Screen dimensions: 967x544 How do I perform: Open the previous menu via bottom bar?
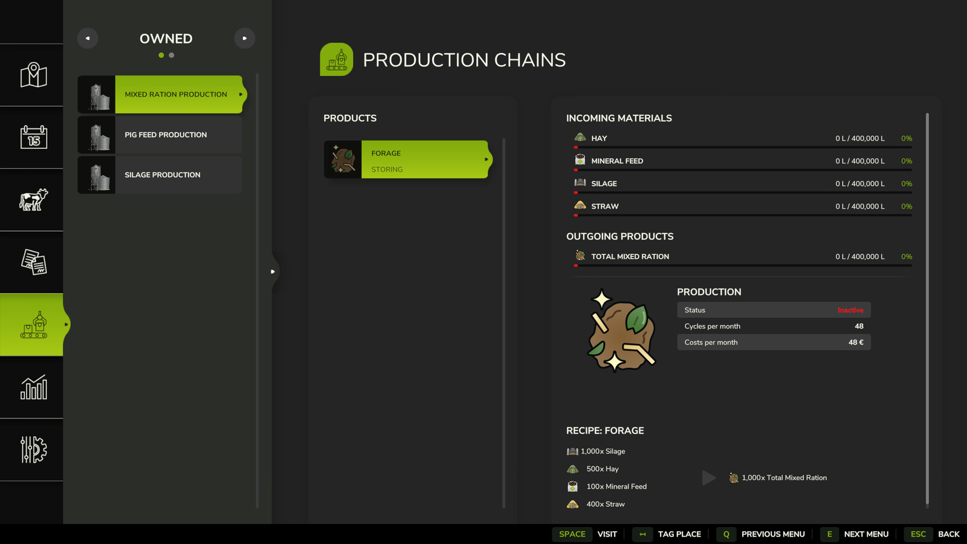pos(773,534)
